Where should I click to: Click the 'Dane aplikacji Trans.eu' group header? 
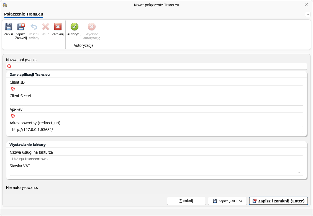click(30, 75)
